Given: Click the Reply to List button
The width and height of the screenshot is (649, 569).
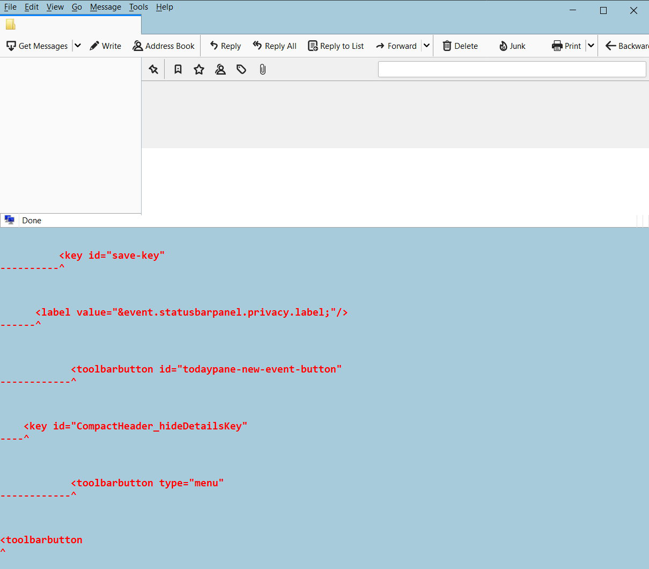Looking at the screenshot, I should coord(336,46).
